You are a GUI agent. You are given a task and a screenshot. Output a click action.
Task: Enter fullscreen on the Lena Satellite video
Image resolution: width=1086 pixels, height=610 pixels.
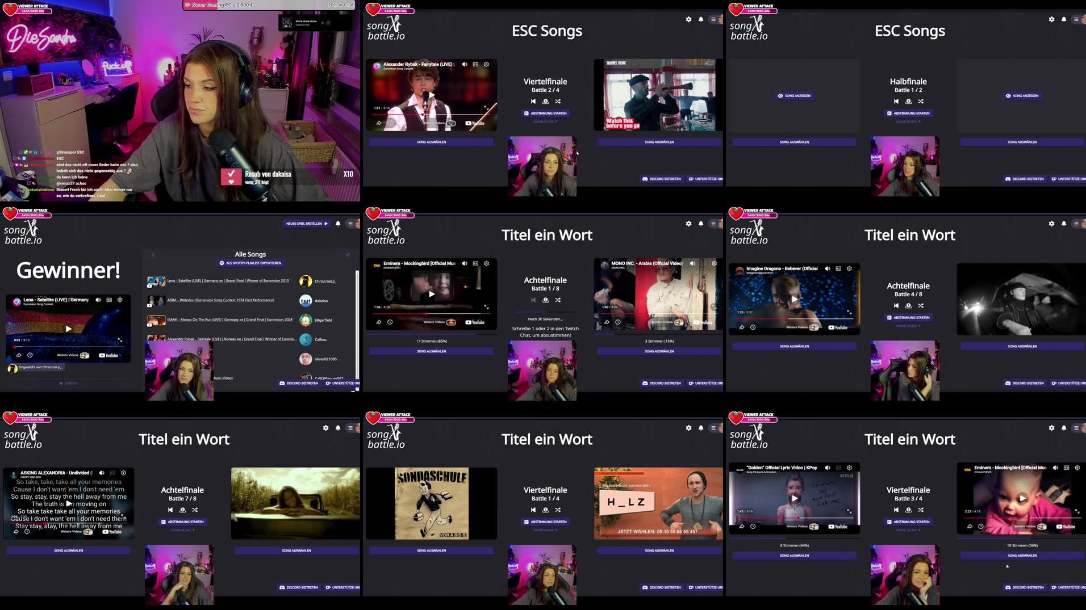[120, 340]
